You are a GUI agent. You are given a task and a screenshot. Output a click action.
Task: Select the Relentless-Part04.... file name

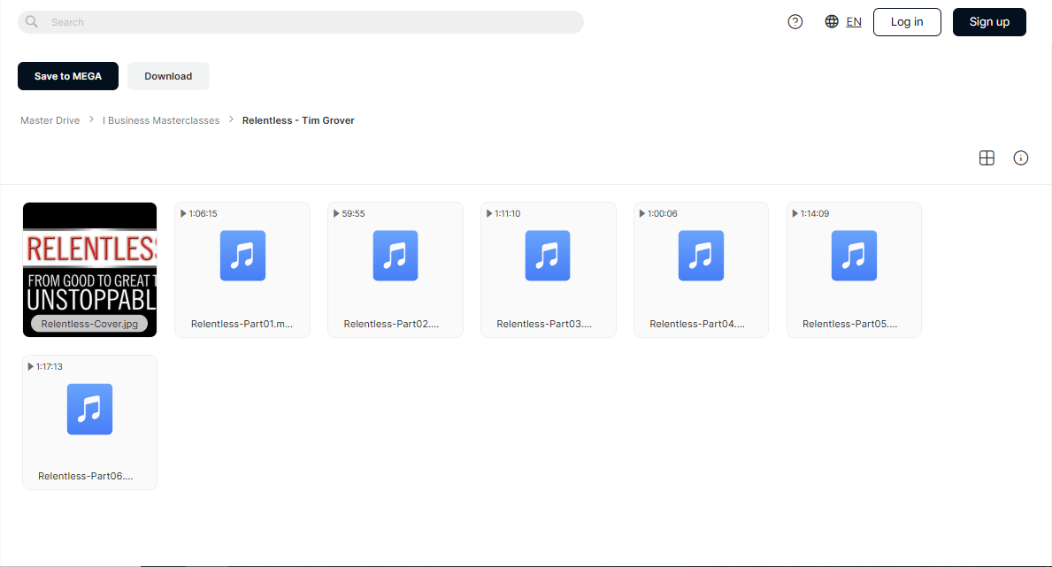[x=697, y=324]
